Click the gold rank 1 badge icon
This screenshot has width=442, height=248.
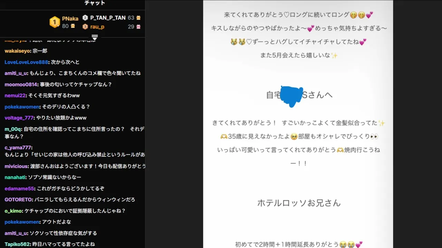coord(55,22)
